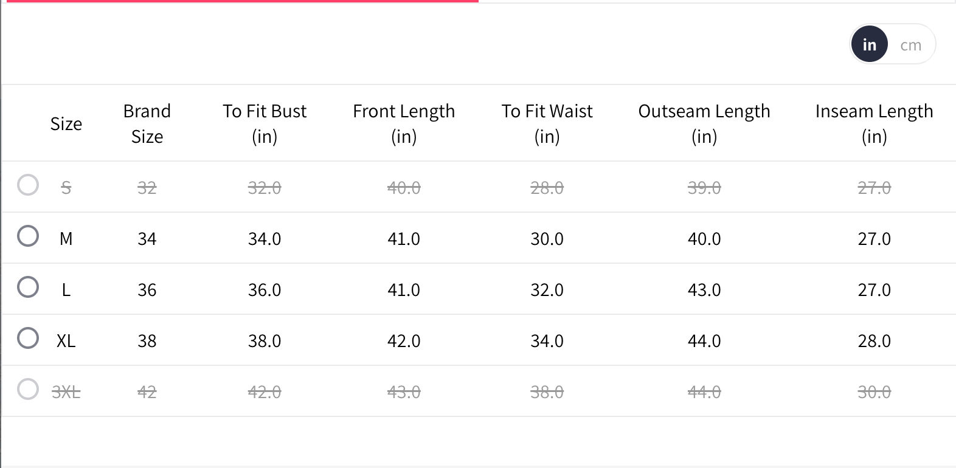Screen dimensions: 956x468
Task: Select the "in" inches unit option
Action: coord(869,45)
